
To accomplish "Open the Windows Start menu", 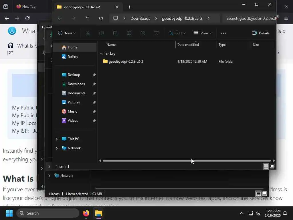I will pyautogui.click(x=9, y=213).
